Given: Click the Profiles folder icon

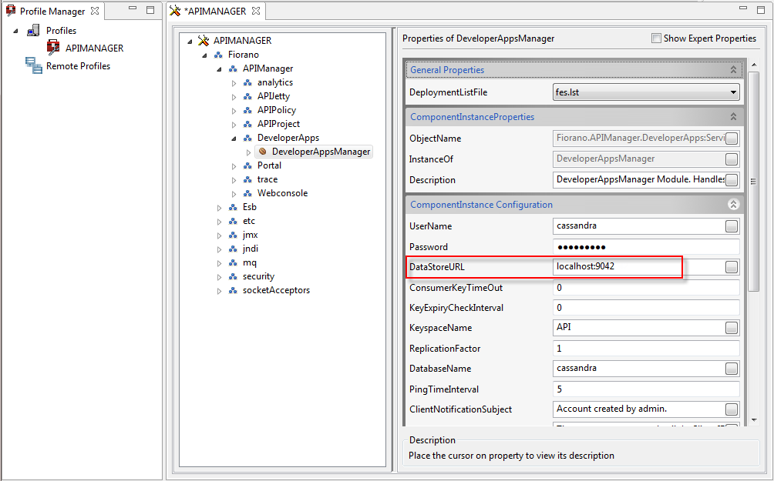Looking at the screenshot, I should coord(34,31).
